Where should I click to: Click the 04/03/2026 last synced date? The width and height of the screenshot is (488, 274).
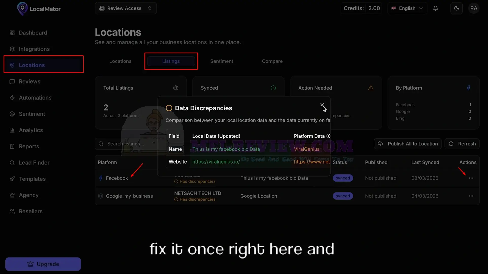click(425, 196)
